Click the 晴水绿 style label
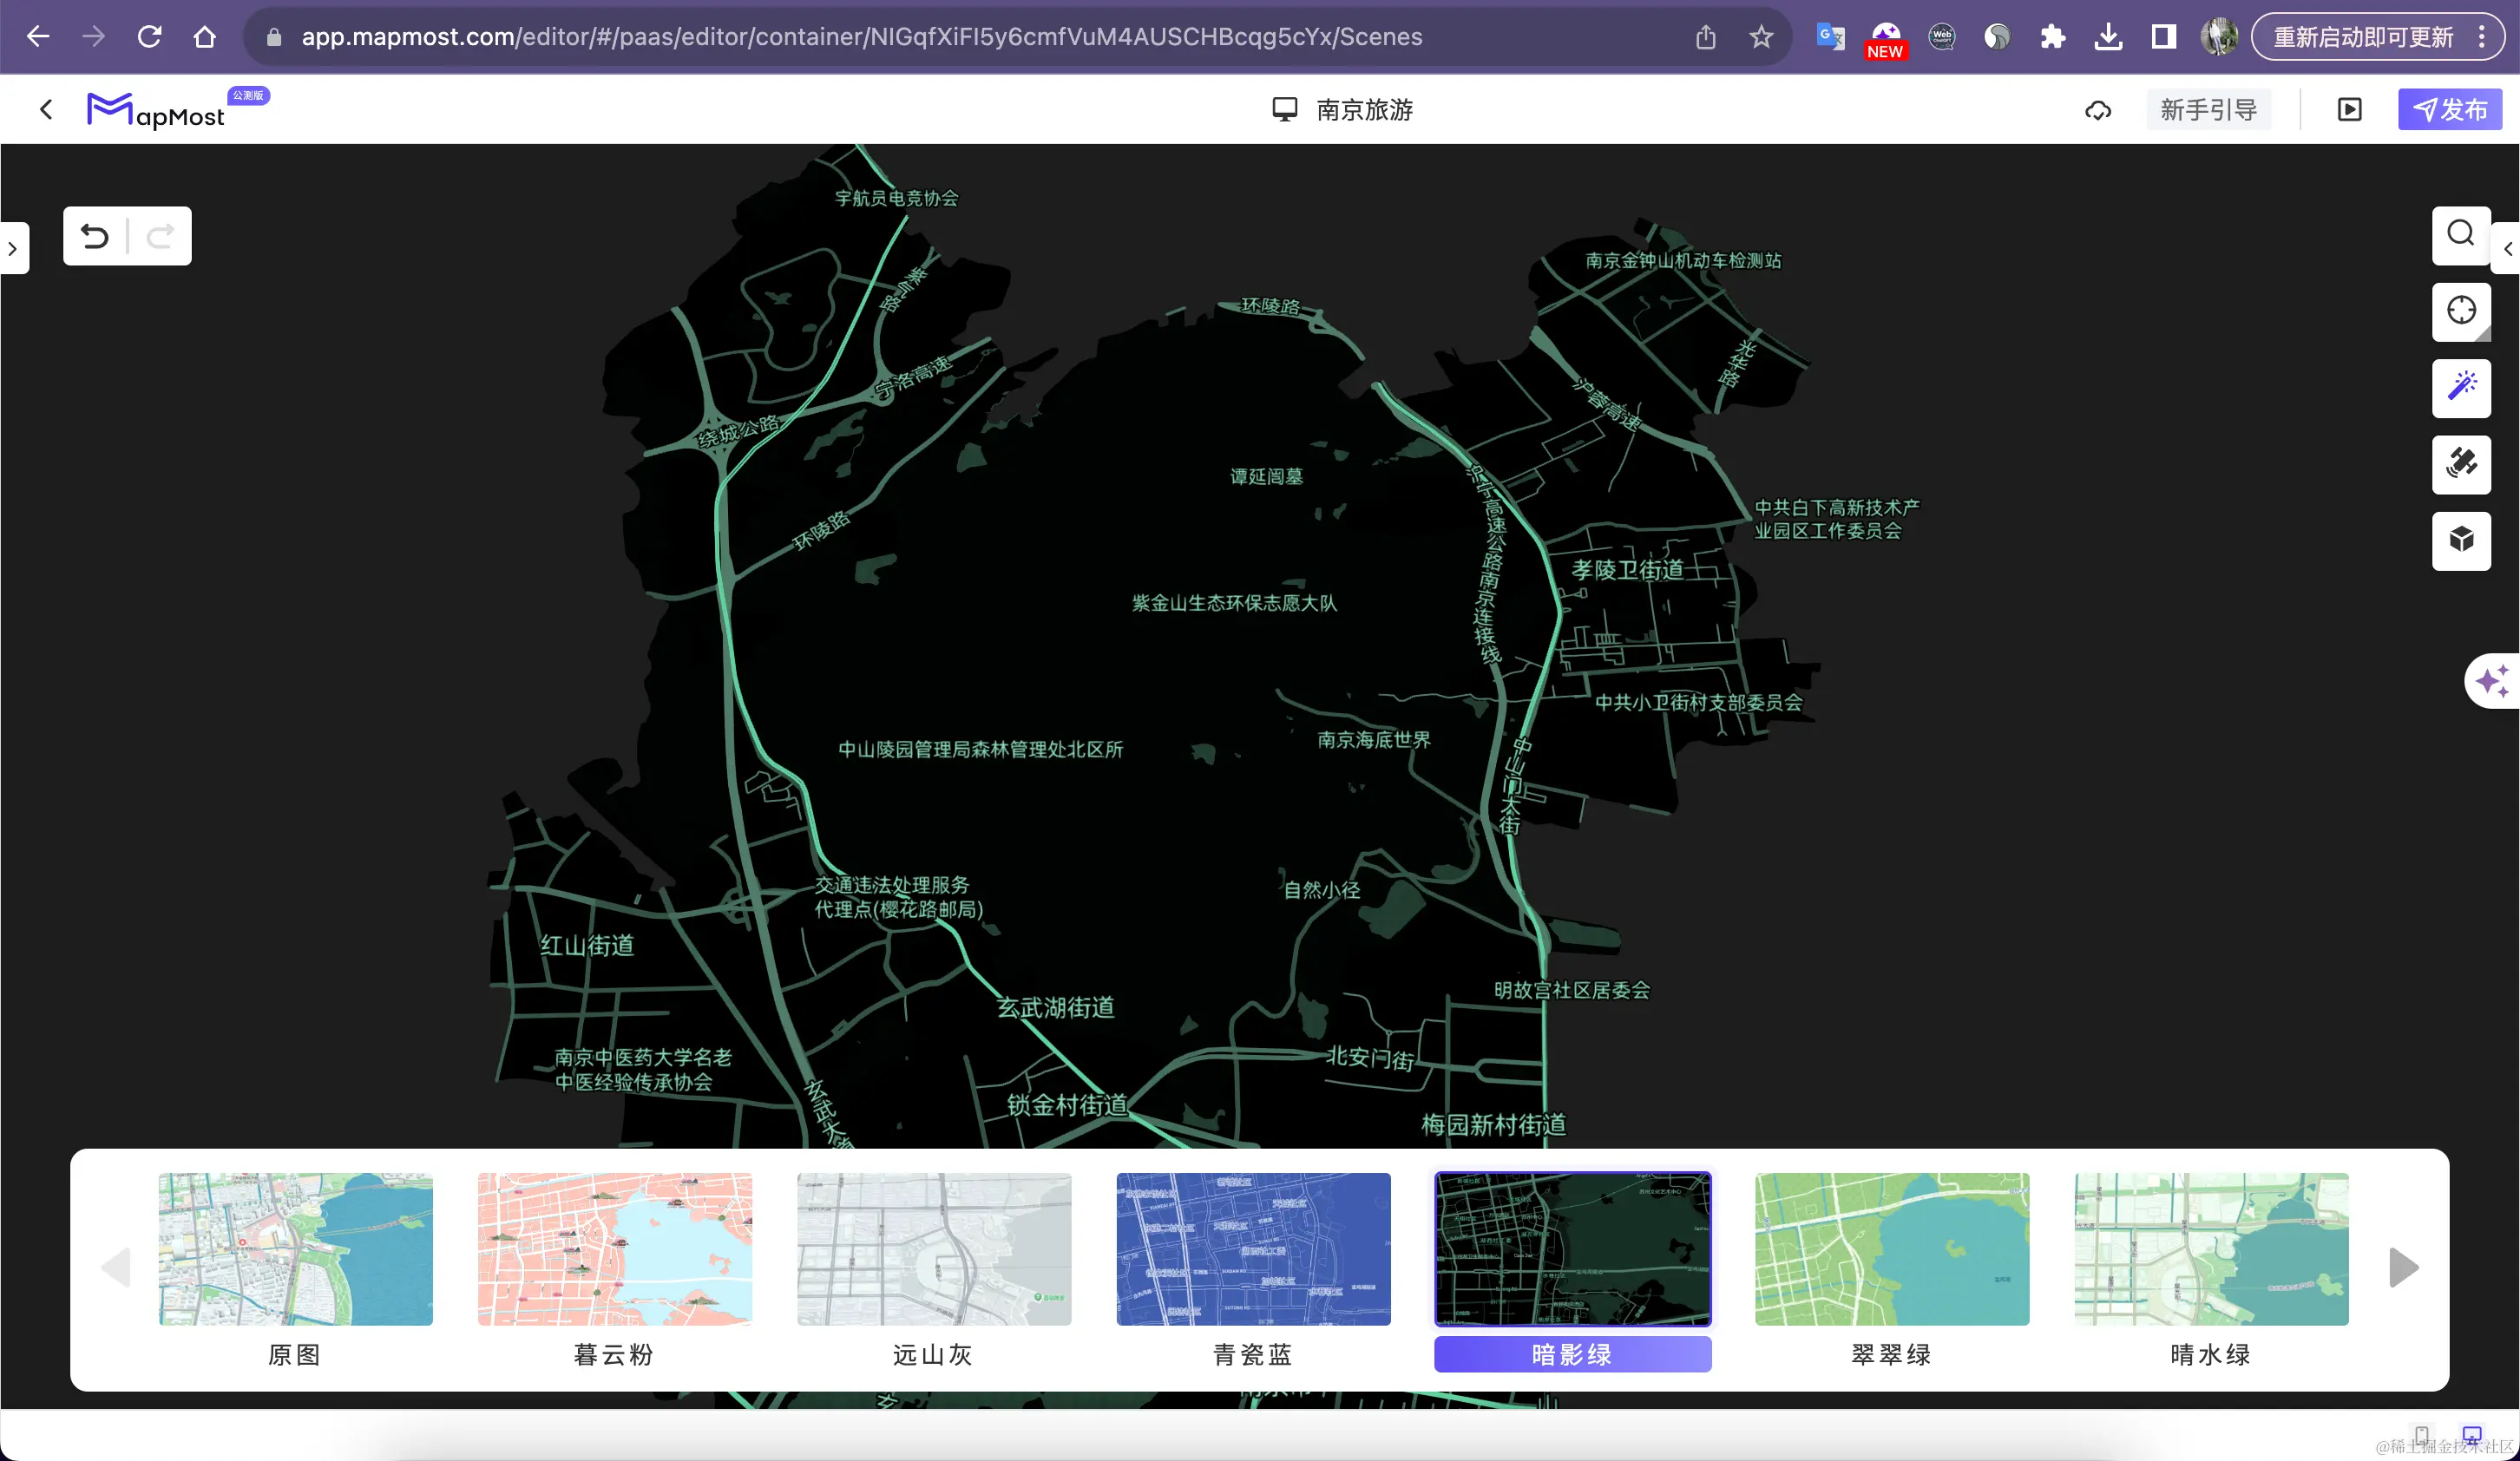 tap(2211, 1354)
